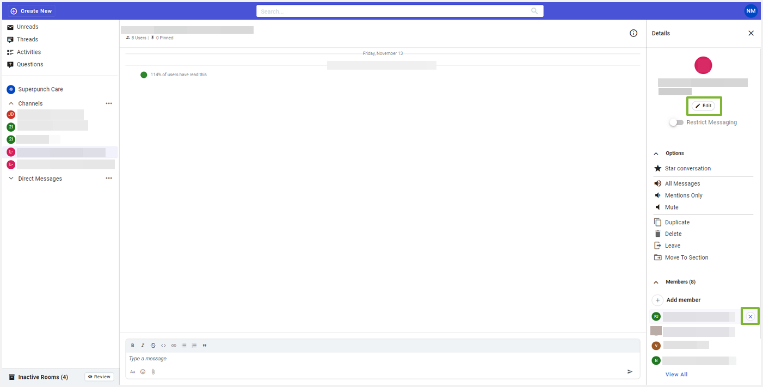
Task: Click the insert link icon in composer
Action: 174,345
